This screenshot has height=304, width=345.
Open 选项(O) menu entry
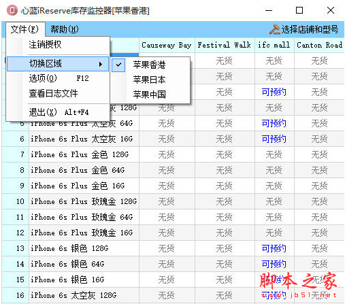coord(58,78)
